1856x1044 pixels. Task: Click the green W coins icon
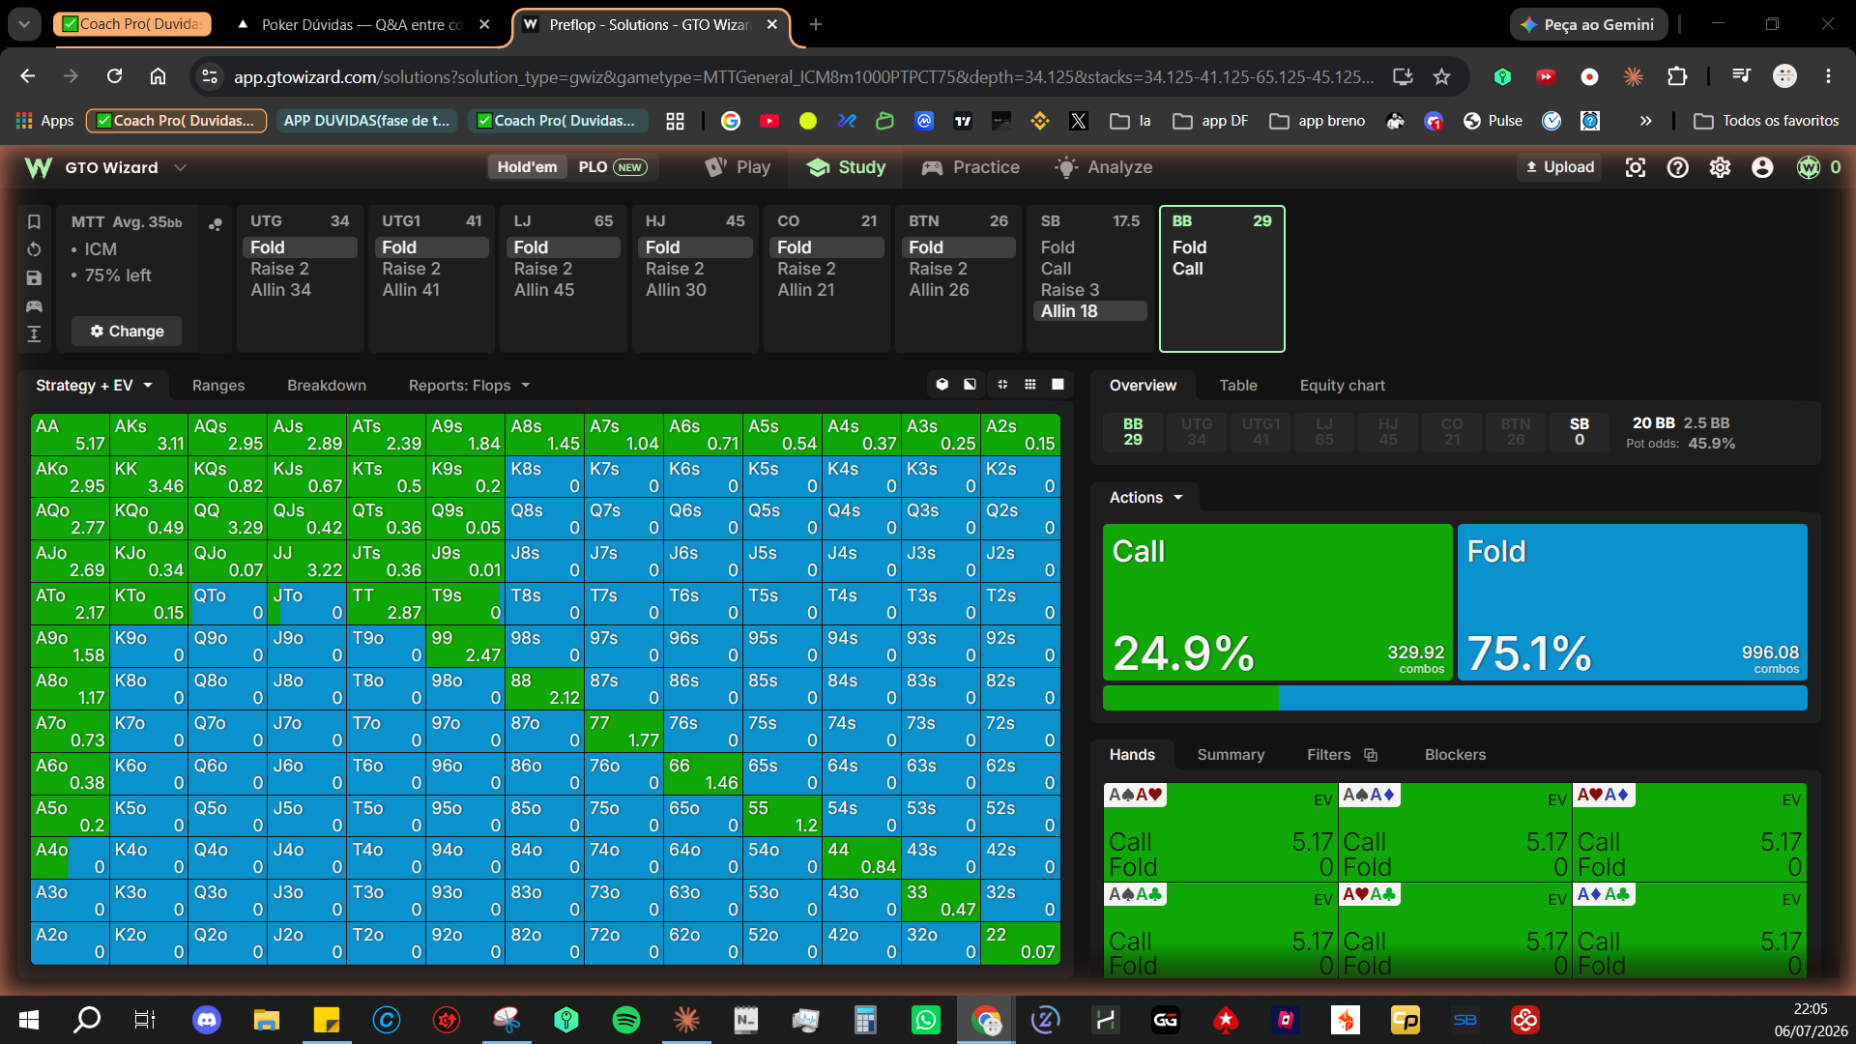[x=1808, y=167]
